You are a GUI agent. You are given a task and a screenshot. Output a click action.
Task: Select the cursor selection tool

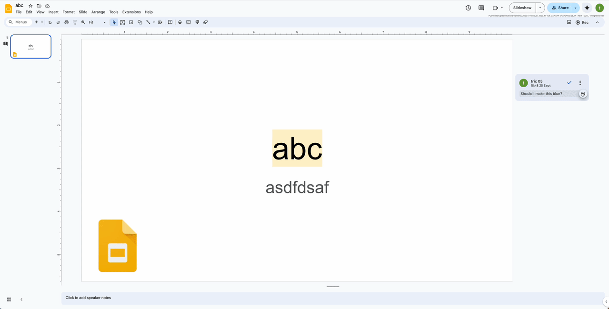[114, 22]
